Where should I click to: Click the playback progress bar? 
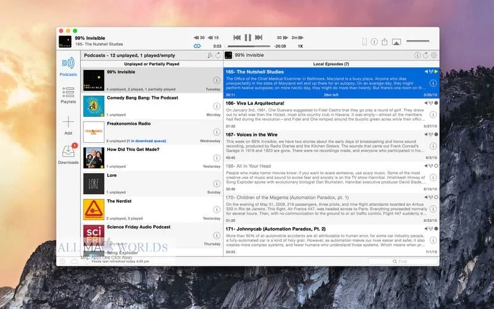[x=248, y=46]
